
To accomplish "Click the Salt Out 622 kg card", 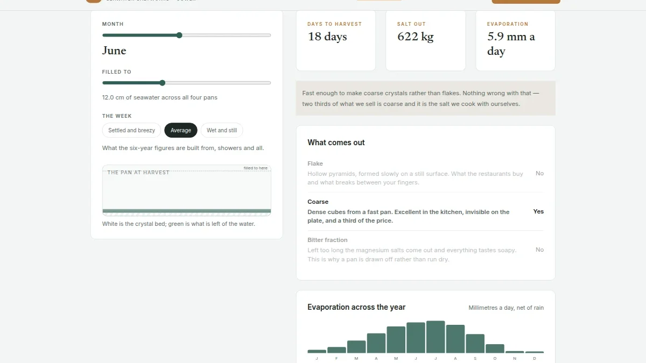I will coord(425,40).
